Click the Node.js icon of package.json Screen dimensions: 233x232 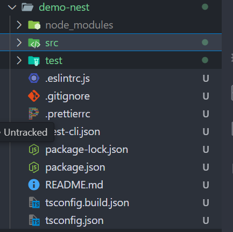pos(34,167)
